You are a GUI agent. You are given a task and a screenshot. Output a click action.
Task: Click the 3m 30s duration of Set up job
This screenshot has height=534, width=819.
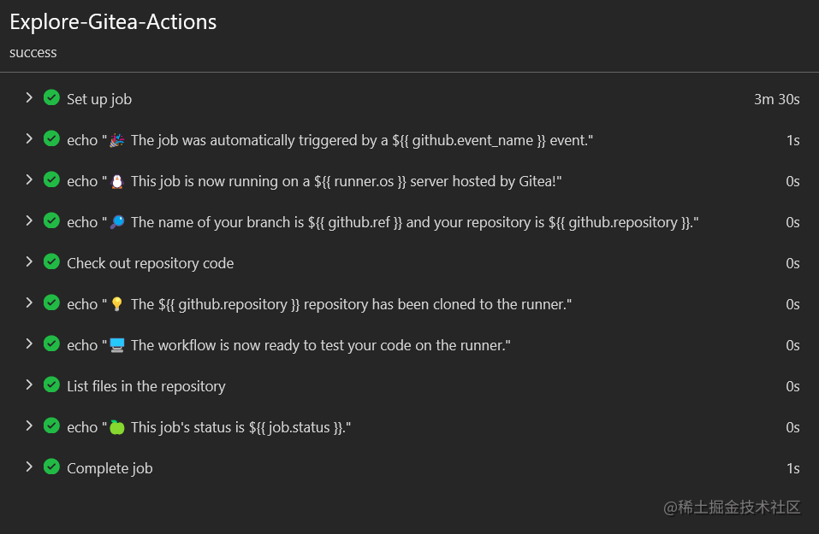[x=777, y=99]
